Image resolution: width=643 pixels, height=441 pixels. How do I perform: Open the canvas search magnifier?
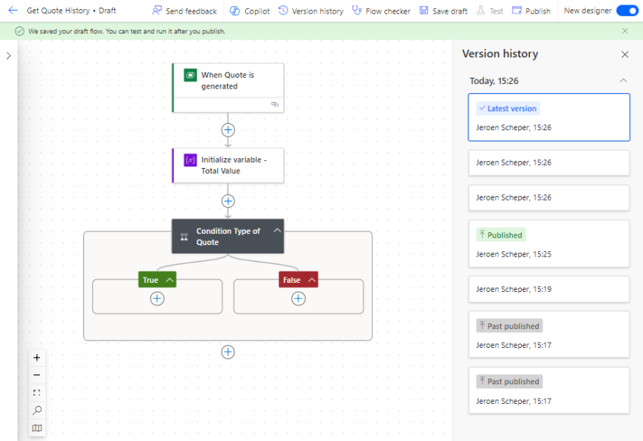pos(36,410)
